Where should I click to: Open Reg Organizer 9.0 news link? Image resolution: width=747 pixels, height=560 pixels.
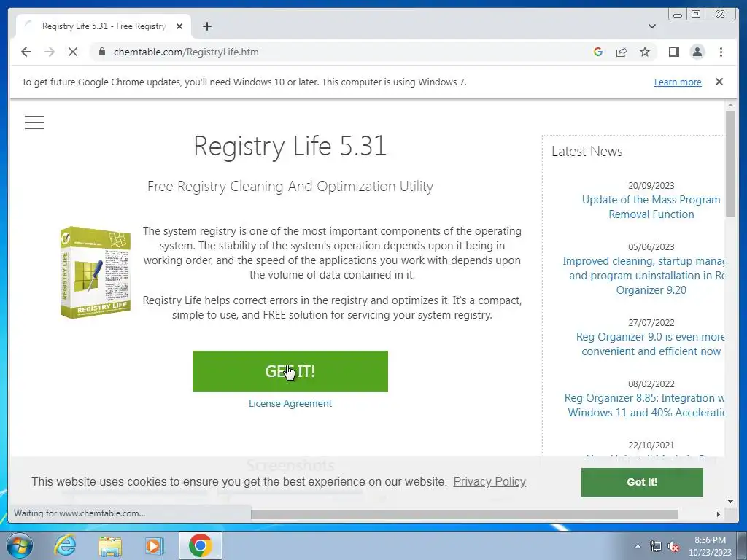pyautogui.click(x=650, y=344)
